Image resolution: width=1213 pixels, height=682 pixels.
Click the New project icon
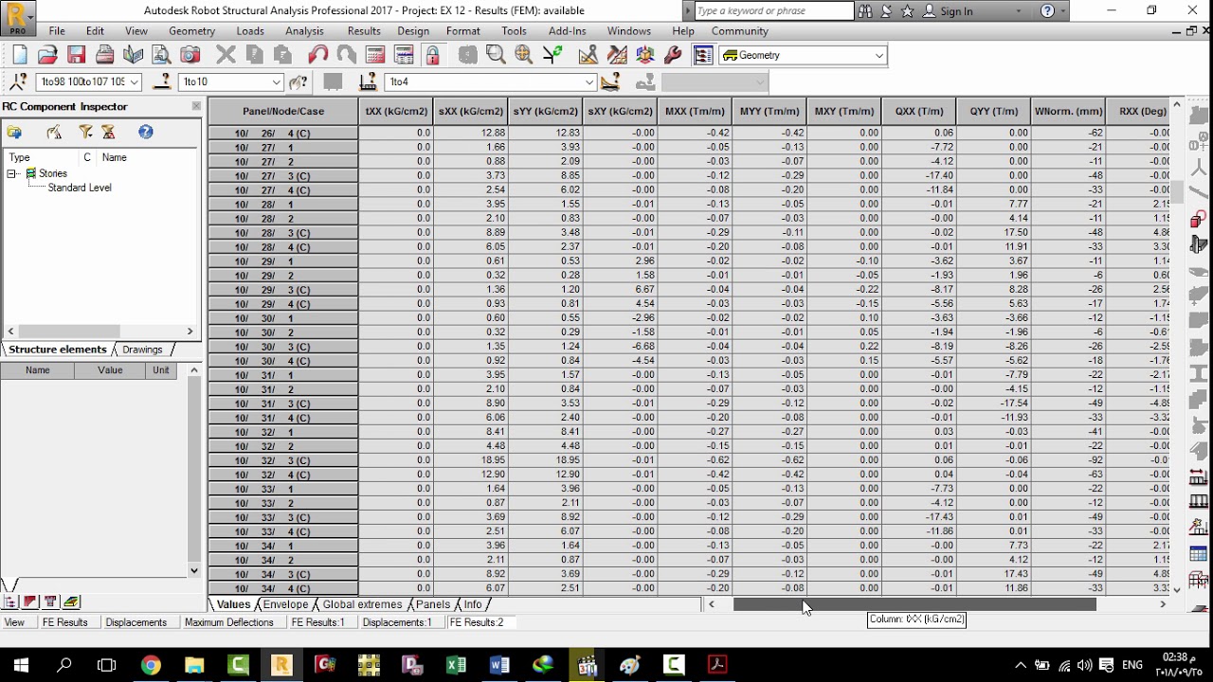point(20,55)
